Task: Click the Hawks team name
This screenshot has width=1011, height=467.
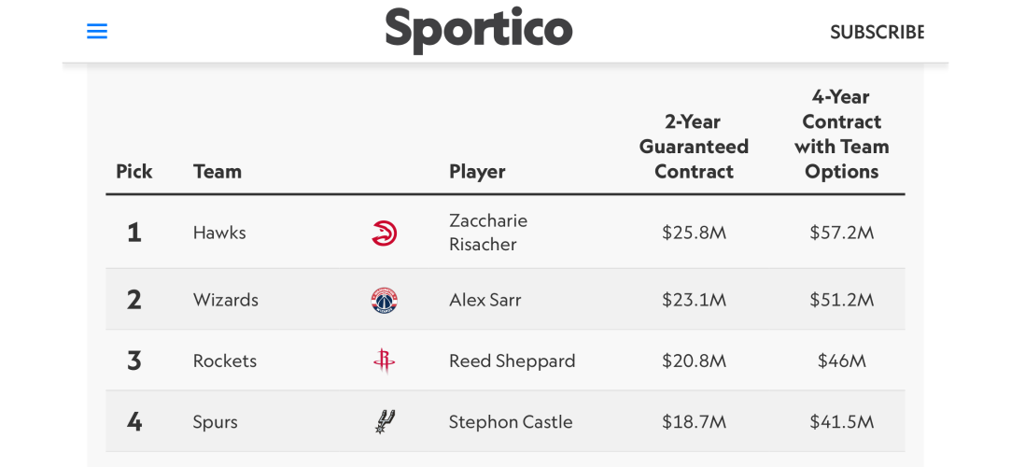Action: coord(219,233)
